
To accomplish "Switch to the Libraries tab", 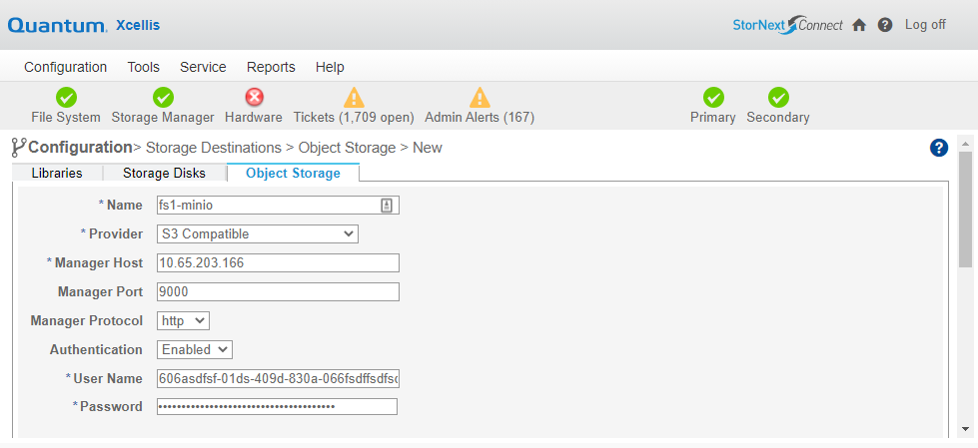I will (x=57, y=174).
